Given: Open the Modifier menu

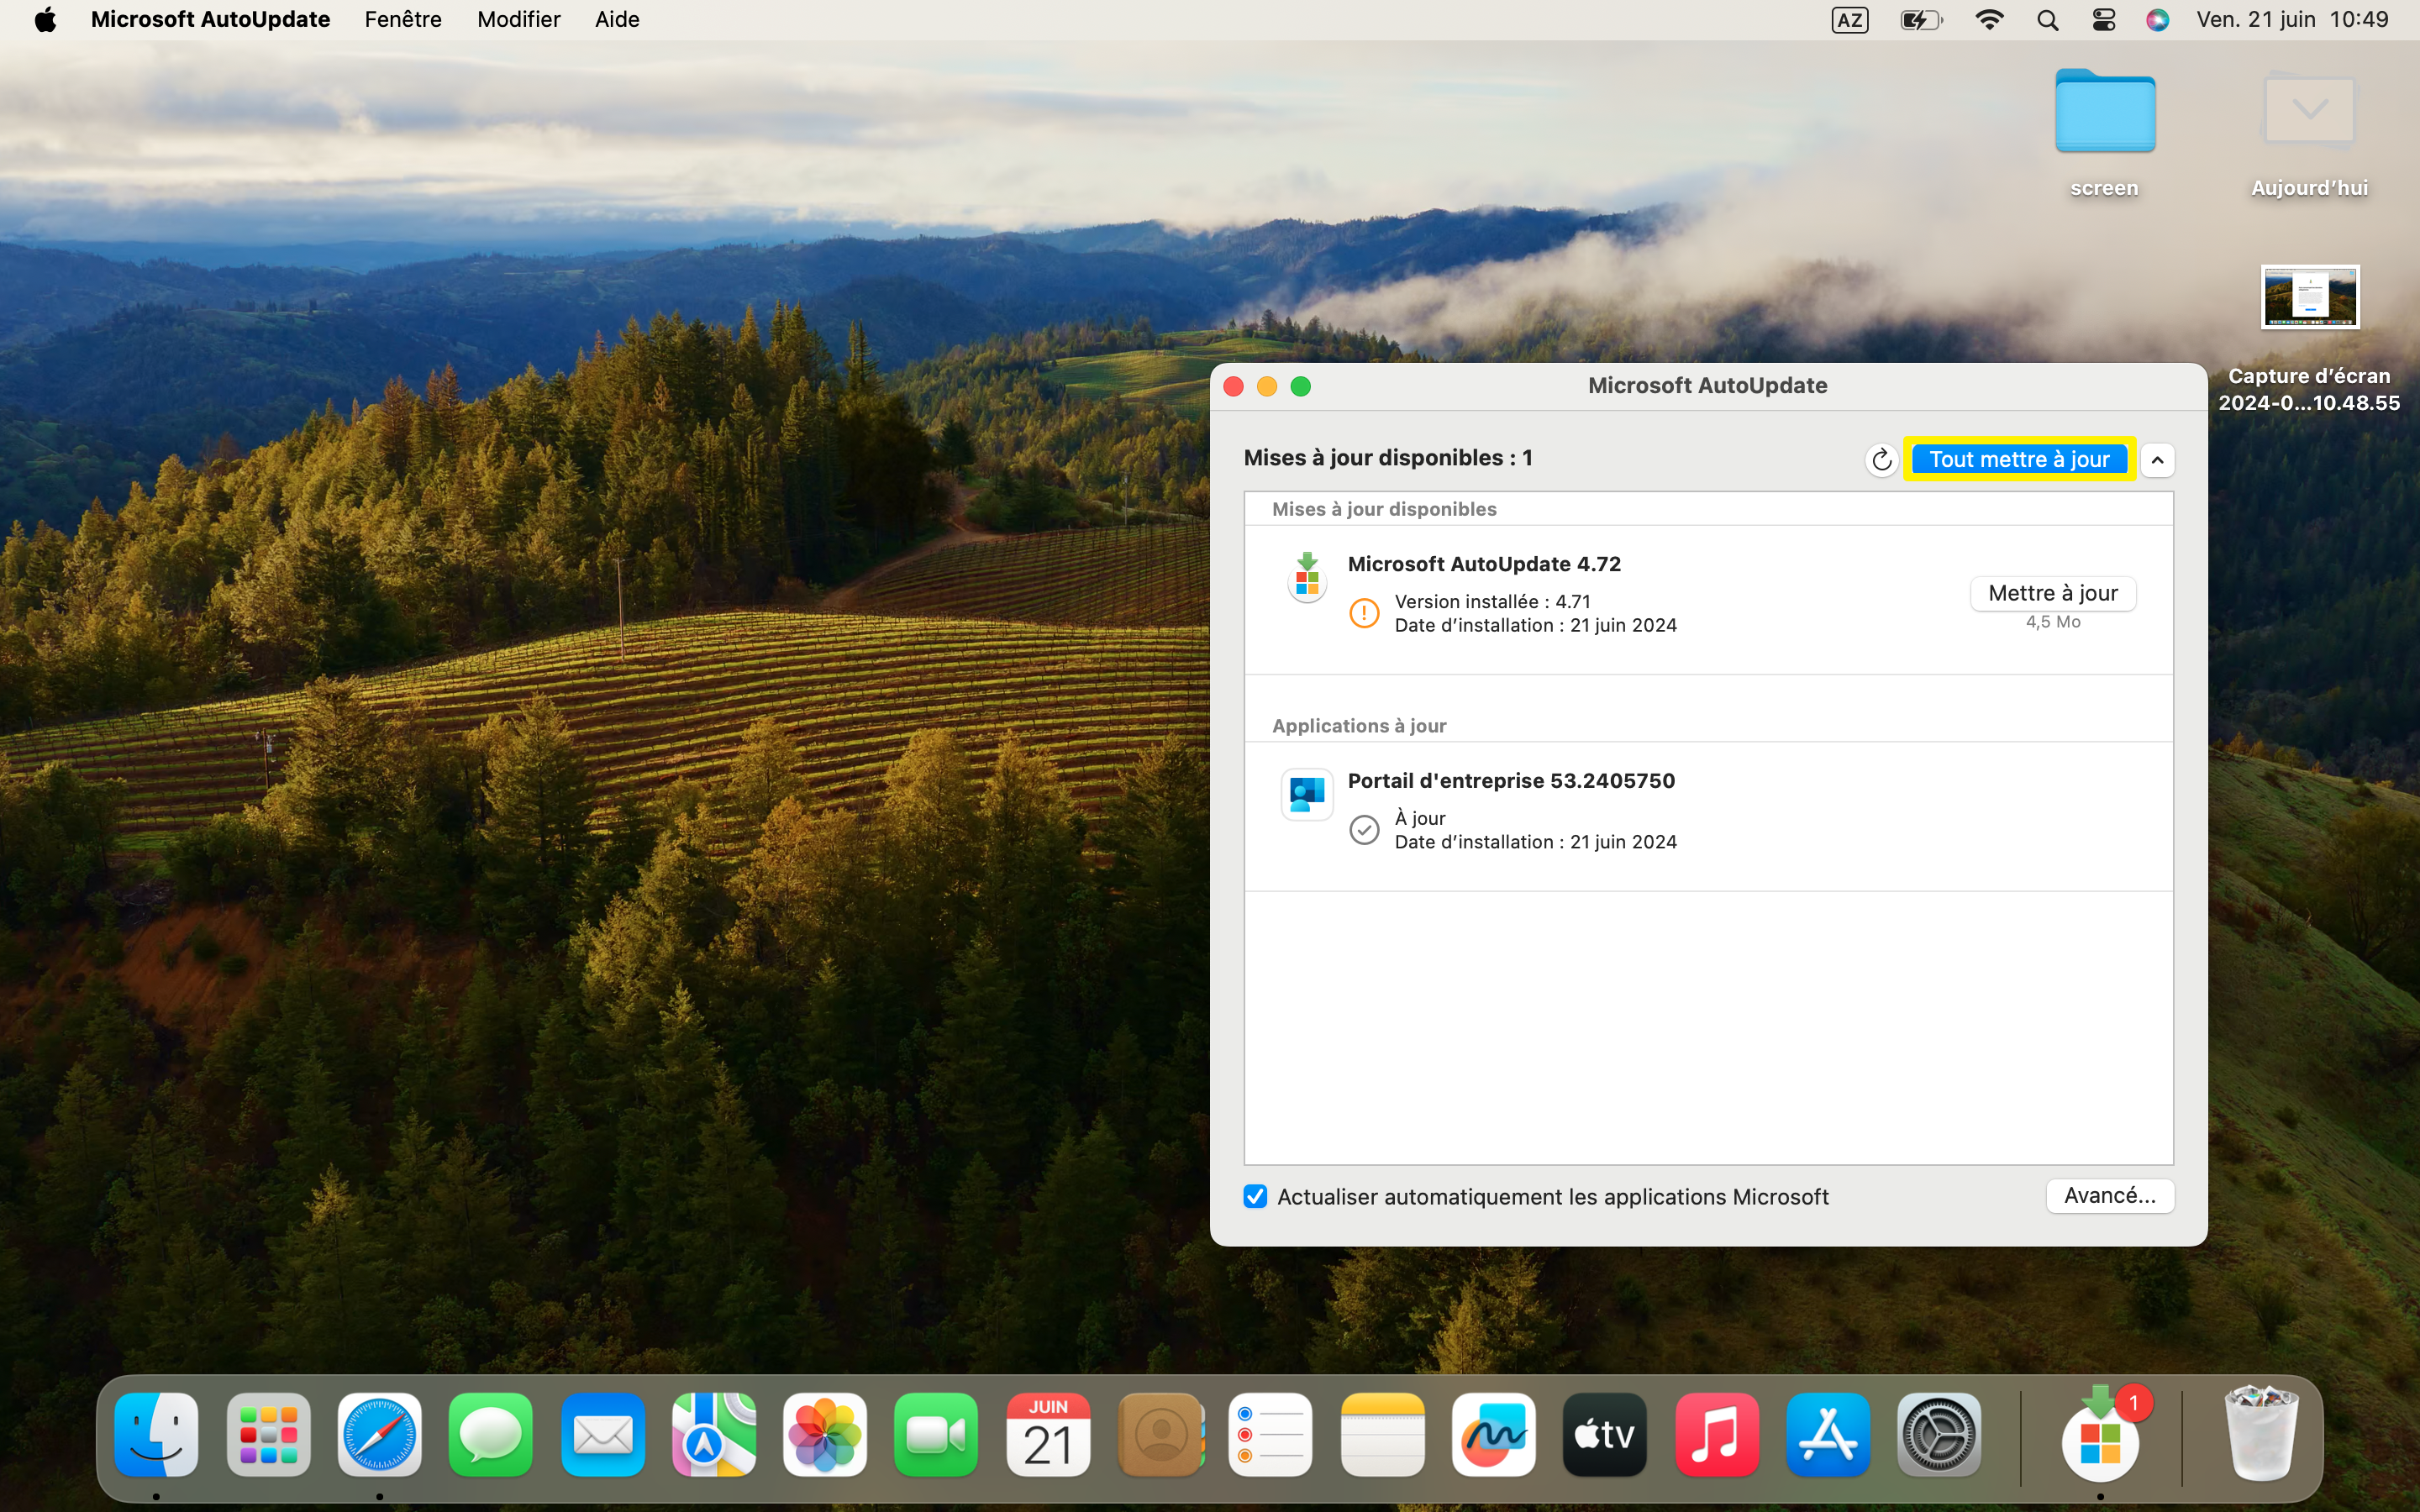Looking at the screenshot, I should point(519,20).
